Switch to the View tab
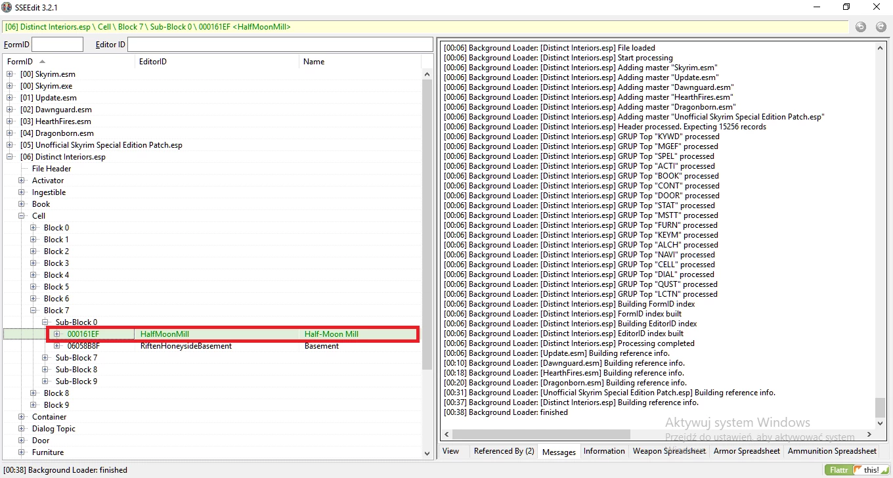This screenshot has height=478, width=893. [x=451, y=451]
